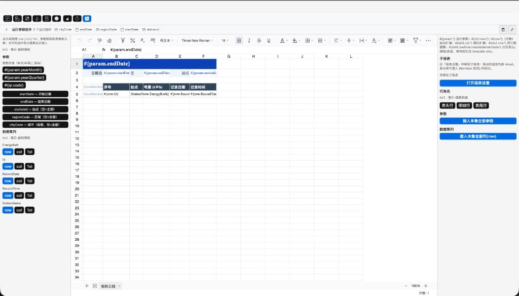Insert the #{param.yearQuarter} parameter
The height and width of the screenshot is (296, 519).
(x=24, y=78)
